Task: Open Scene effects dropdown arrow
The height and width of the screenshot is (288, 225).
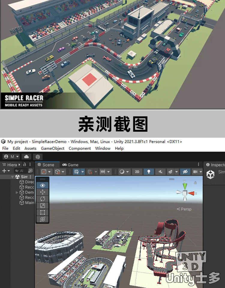Action: [176, 172]
